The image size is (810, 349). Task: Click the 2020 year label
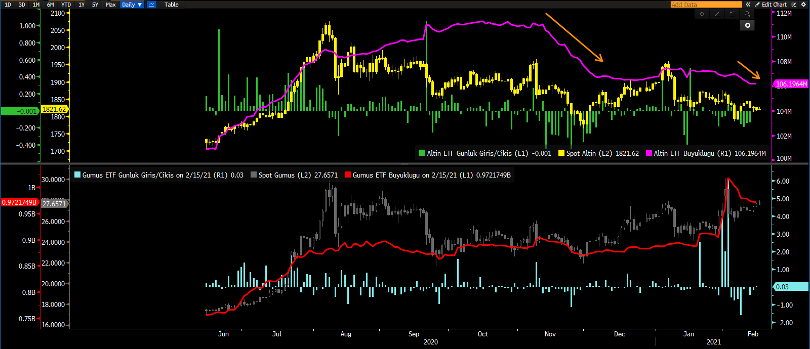coord(431,342)
